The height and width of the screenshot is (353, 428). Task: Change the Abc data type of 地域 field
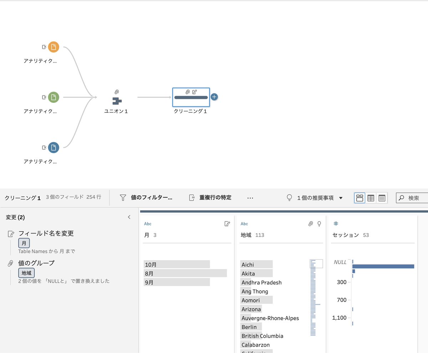click(x=244, y=224)
